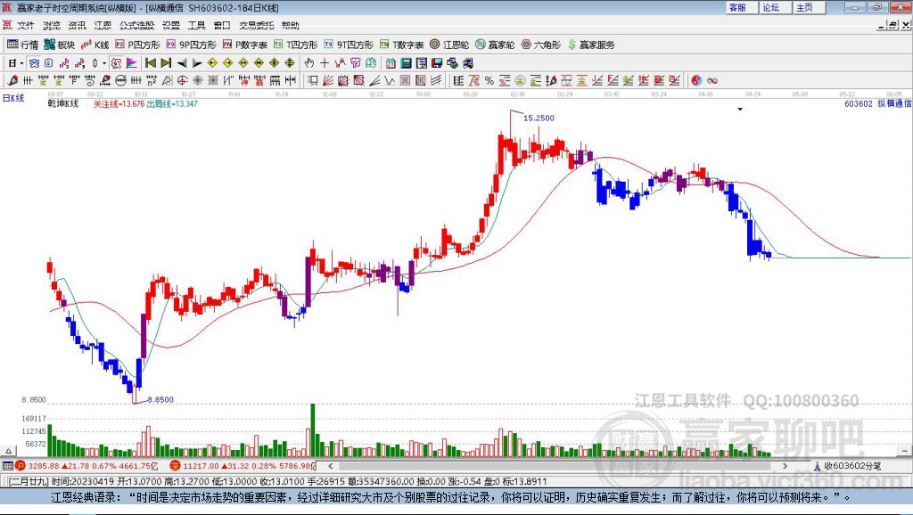Open the 工具 menu
Image resolution: width=913 pixels, height=515 pixels.
click(196, 26)
